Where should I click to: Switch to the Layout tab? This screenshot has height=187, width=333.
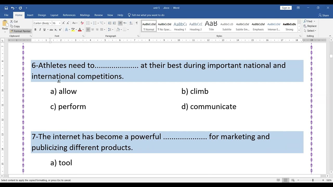[x=54, y=15]
